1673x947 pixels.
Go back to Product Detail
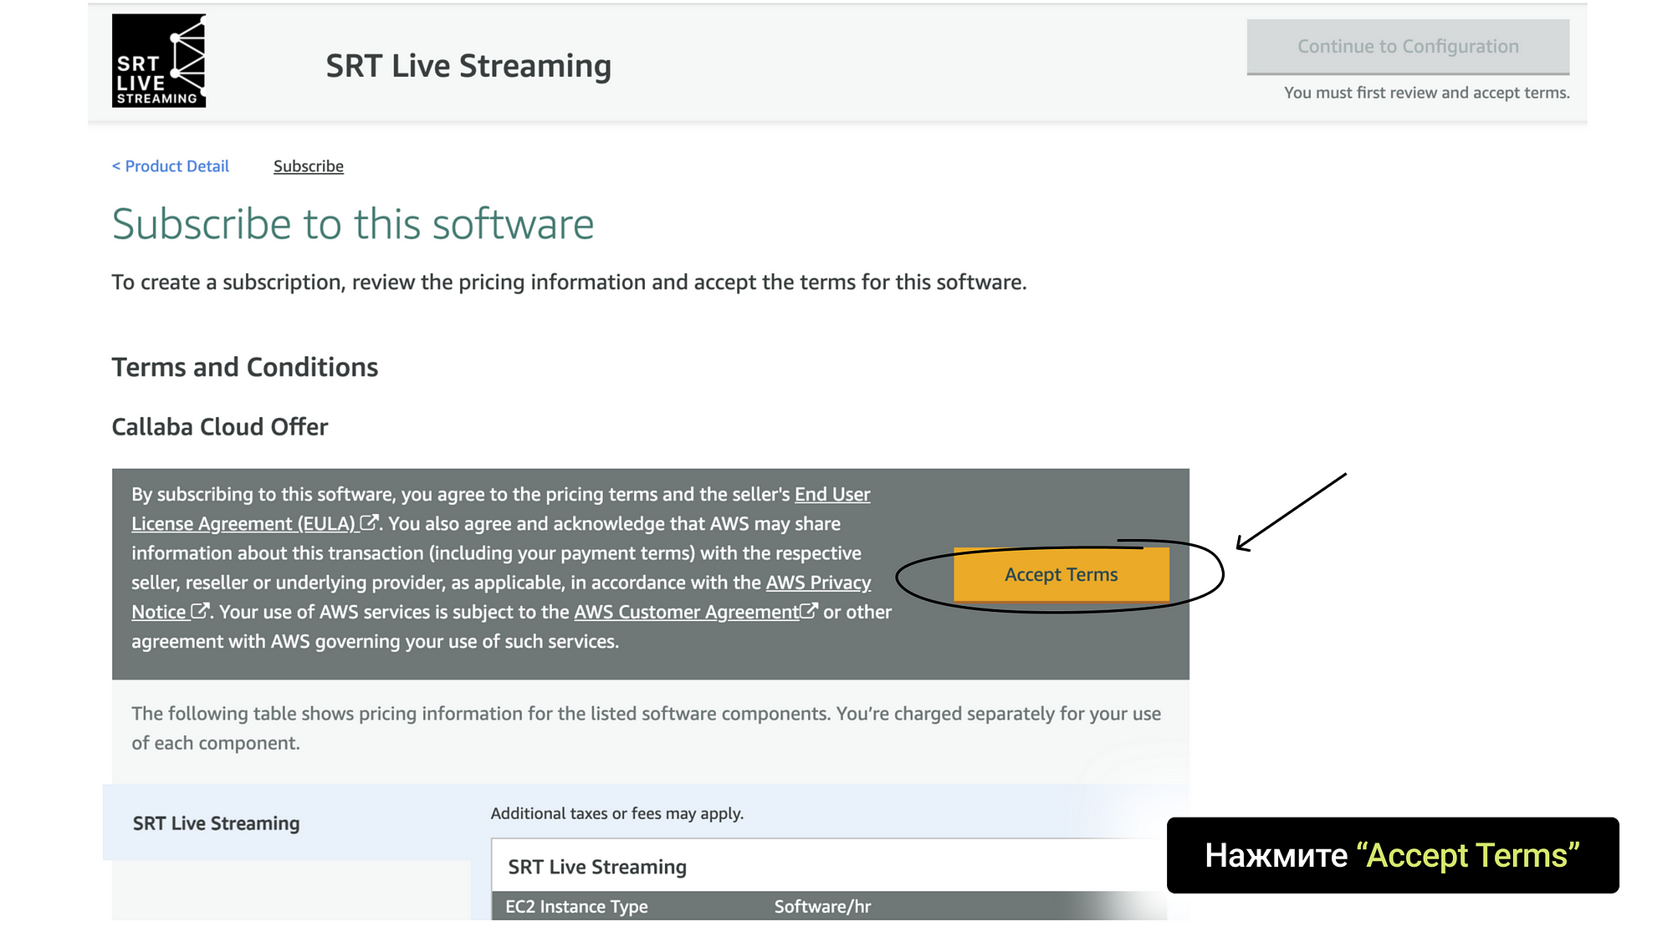pos(171,166)
